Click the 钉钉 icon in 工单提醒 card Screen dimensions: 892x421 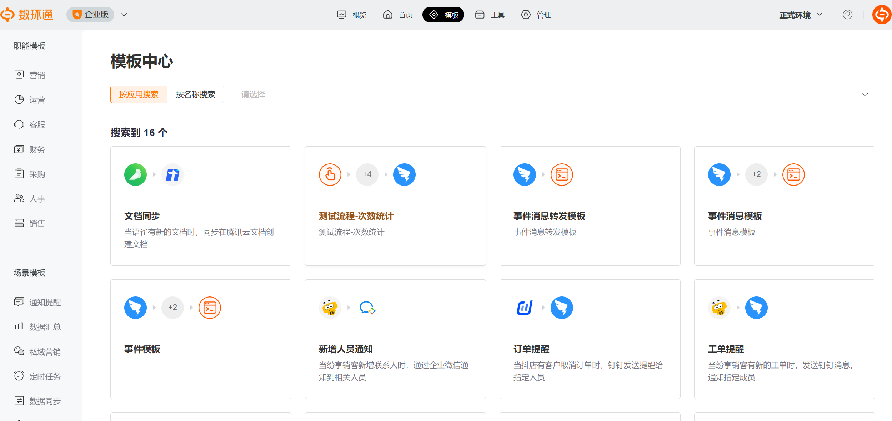click(756, 308)
